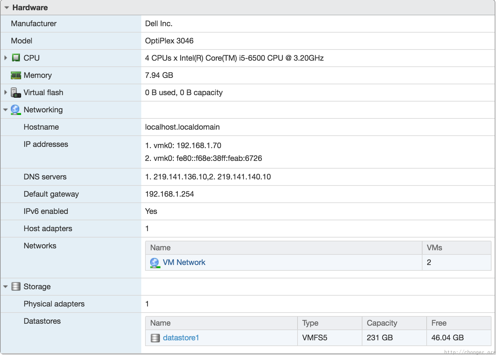This screenshot has height=355, width=496.
Task: Click the Storage drive icon
Action: [15, 286]
